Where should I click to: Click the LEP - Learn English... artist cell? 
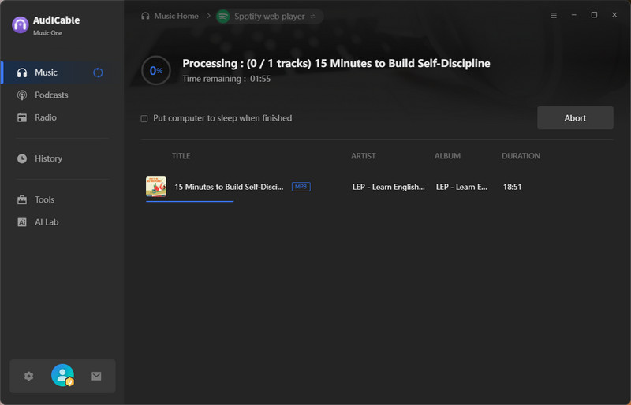pyautogui.click(x=388, y=187)
